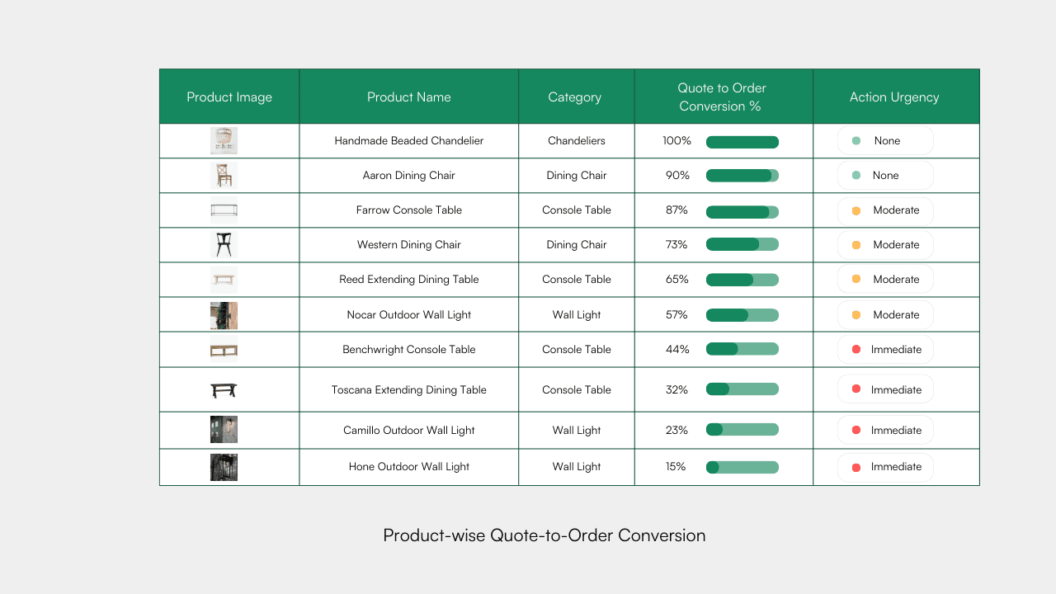
Task: Open the Nocar Outdoor Wall Light image
Action: (x=224, y=315)
